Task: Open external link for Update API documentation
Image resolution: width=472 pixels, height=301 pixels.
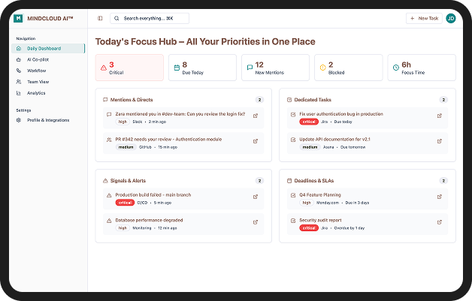Action: (x=440, y=141)
